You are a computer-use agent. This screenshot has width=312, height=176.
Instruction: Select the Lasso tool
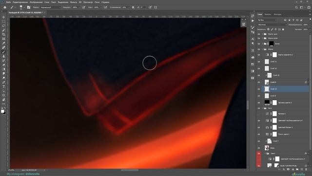[x=3, y=26]
